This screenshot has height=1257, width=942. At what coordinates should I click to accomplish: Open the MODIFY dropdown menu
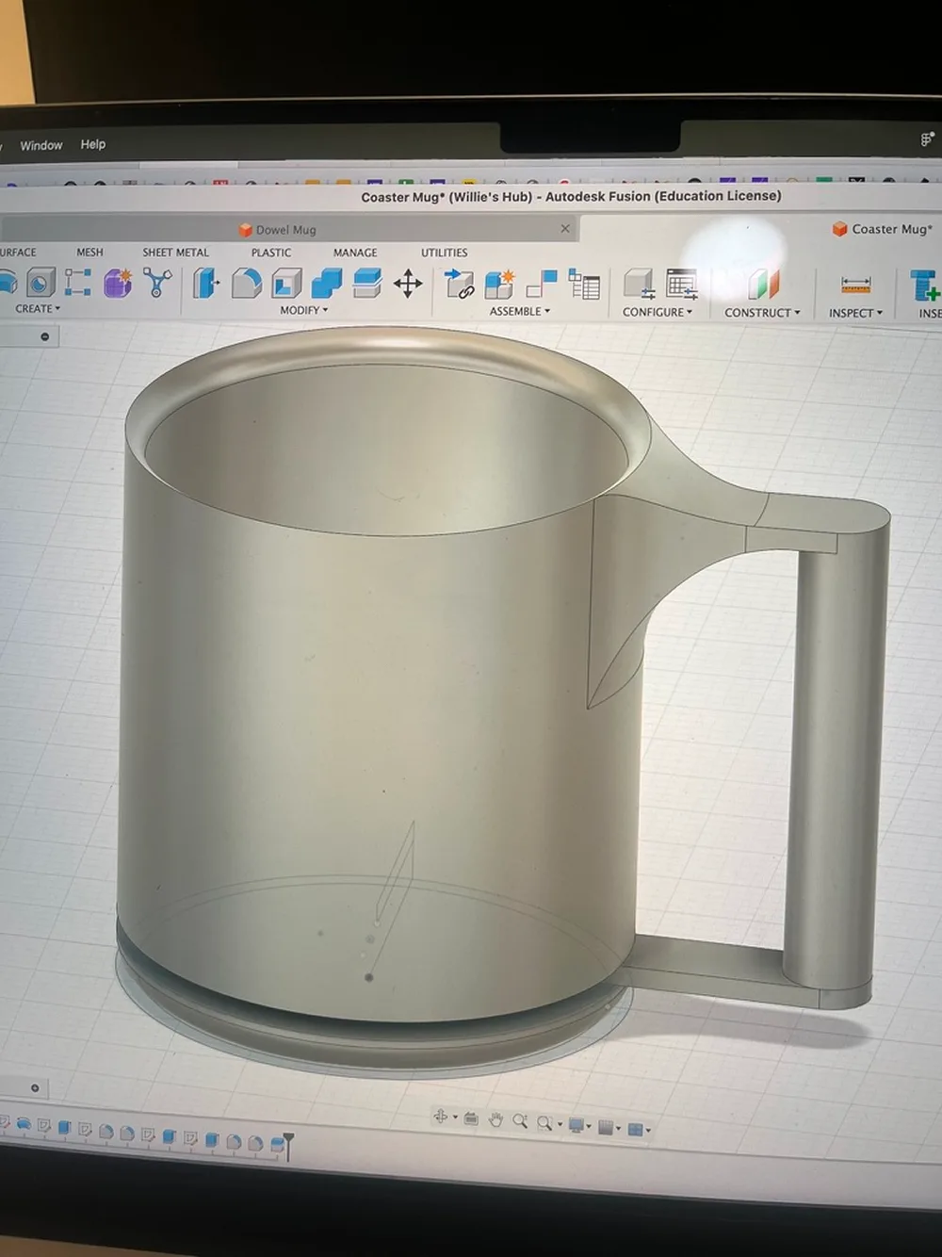303,310
